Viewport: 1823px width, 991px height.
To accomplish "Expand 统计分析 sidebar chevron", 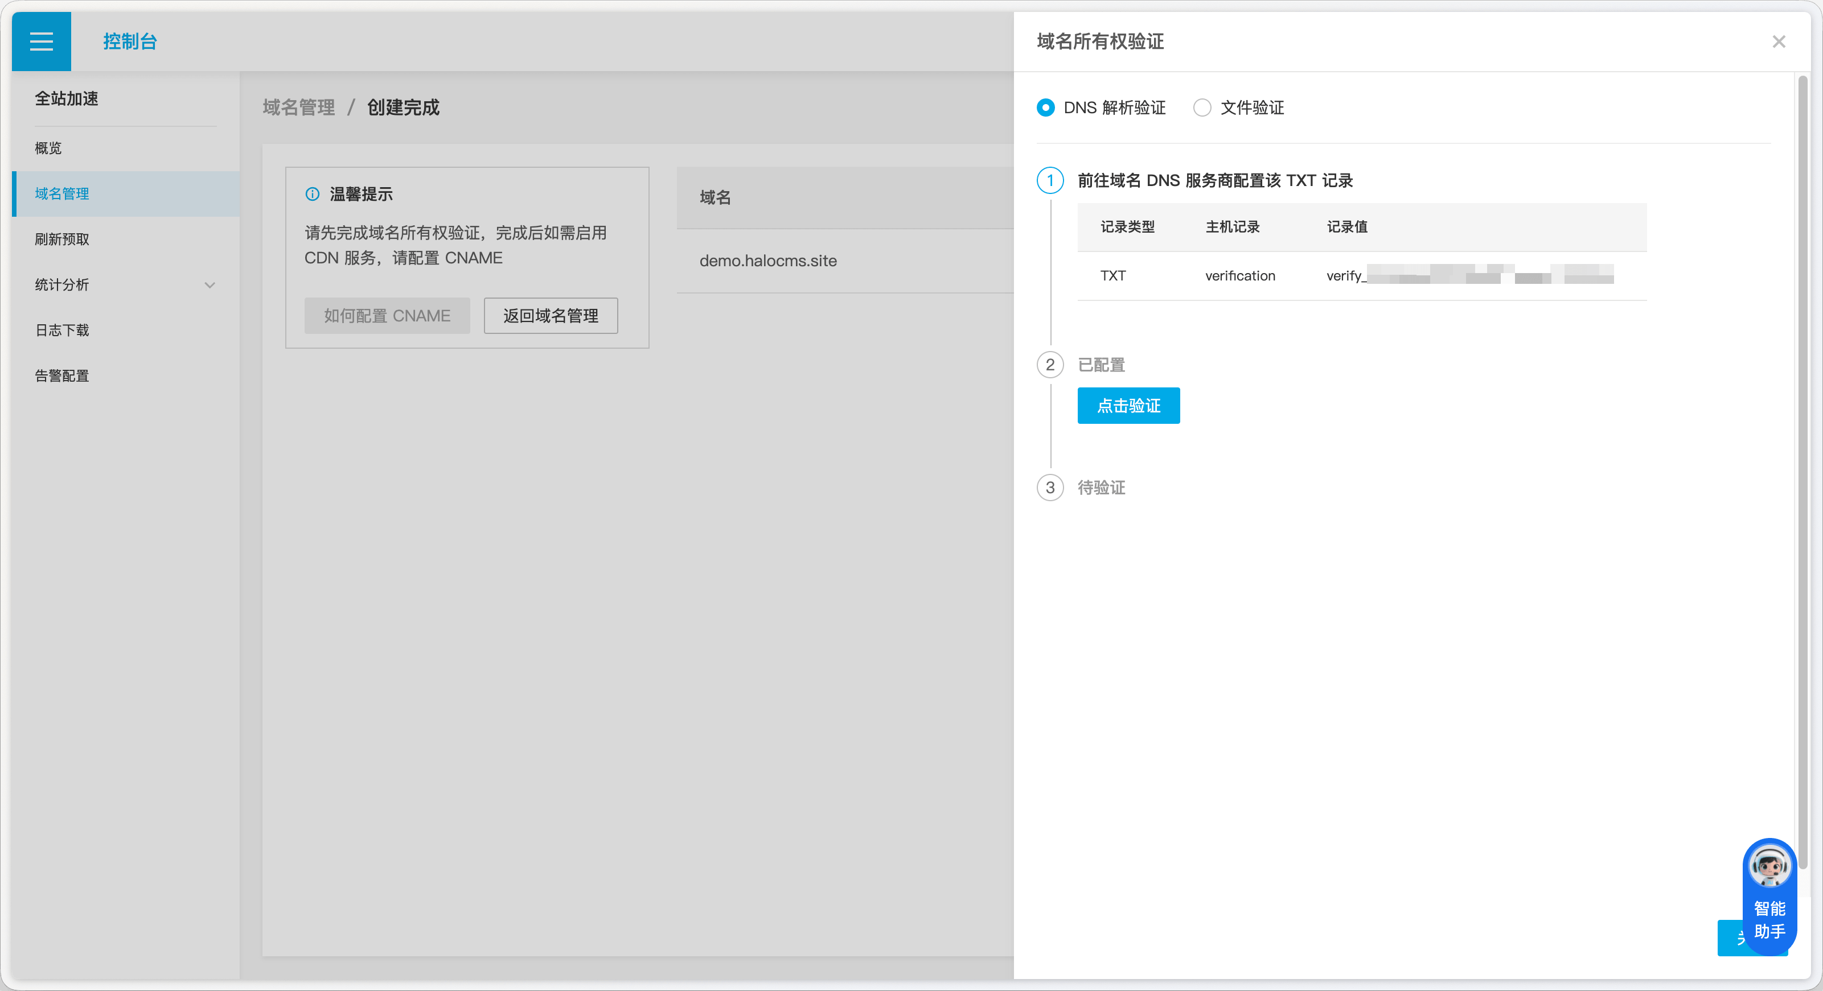I will pyautogui.click(x=210, y=285).
